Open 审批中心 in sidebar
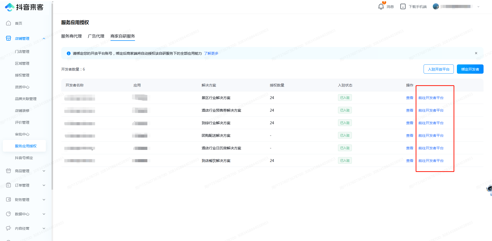Image resolution: width=492 pixels, height=241 pixels. click(x=22, y=134)
